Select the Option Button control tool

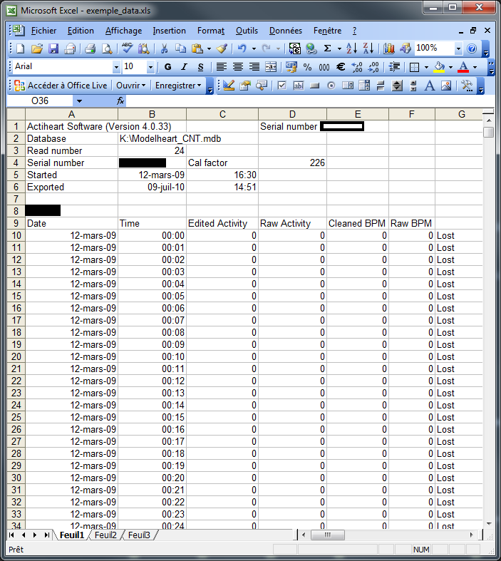(x=331, y=86)
